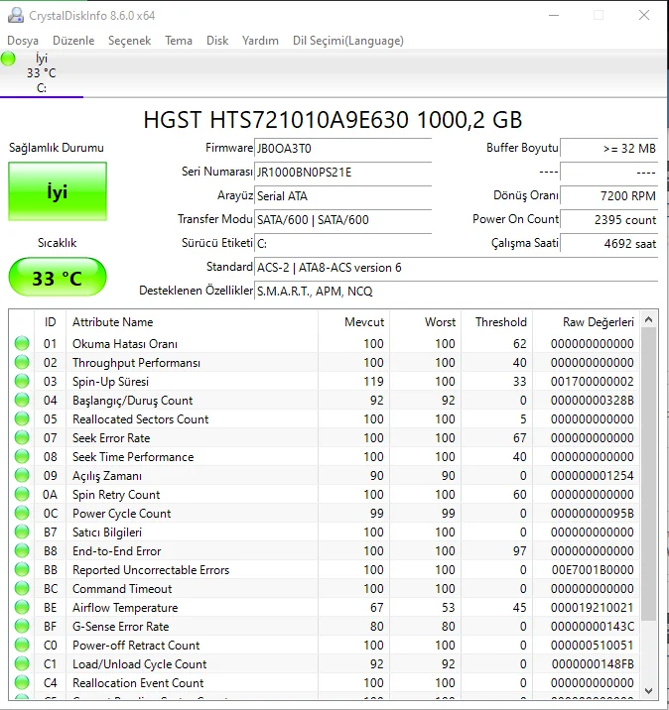Click status orb for Satıcı Bilgileri row
The image size is (669, 710).
tap(22, 532)
